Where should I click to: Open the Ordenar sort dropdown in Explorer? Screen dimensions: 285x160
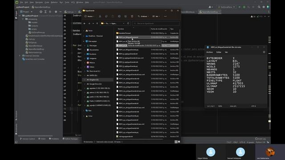pos(143,16)
